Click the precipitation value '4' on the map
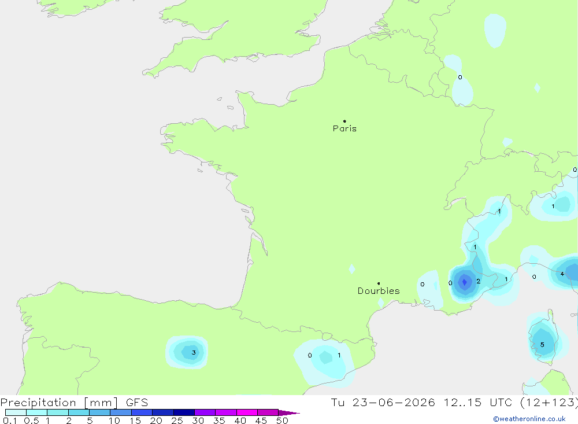578x424 pixels. point(562,274)
